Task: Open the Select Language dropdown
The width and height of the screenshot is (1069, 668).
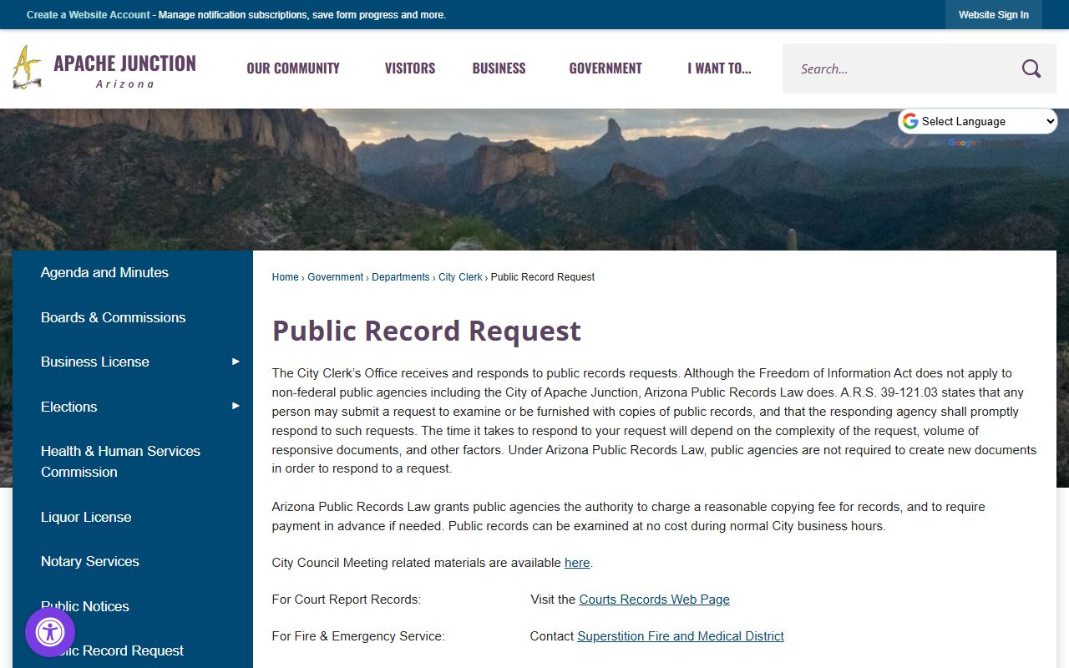Action: (978, 121)
